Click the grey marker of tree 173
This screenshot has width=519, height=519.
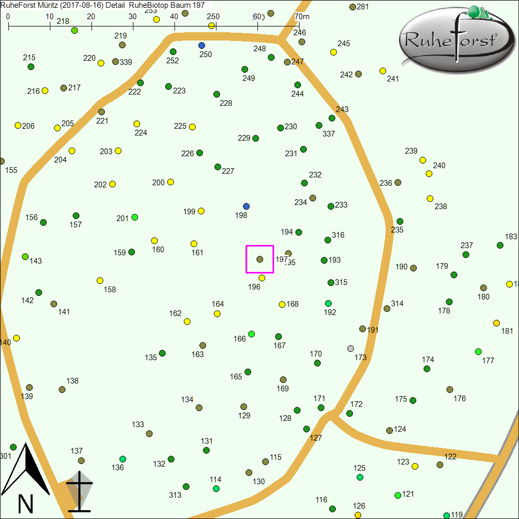click(351, 348)
